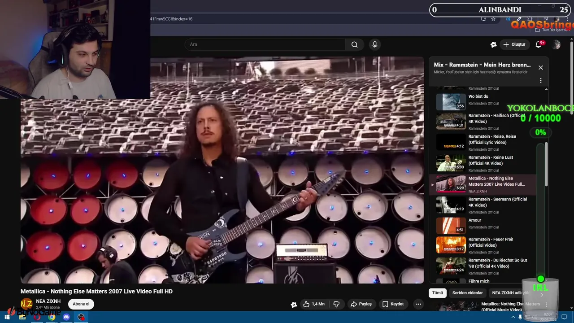Open more actions menu under the video
Viewport: 574px width, 323px height.
tap(418, 304)
